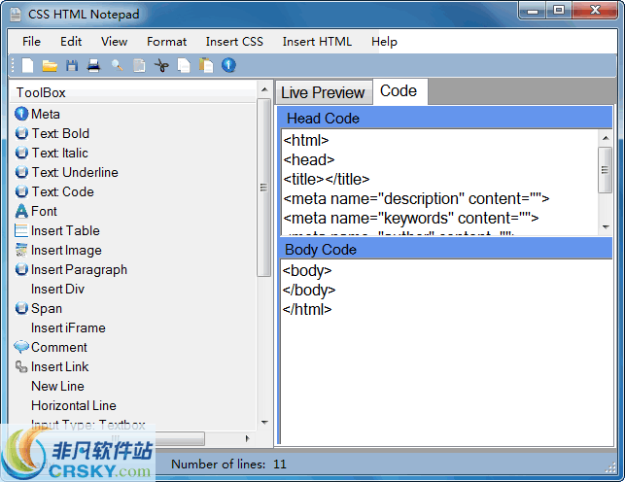
Task: Minimize the CSS HTML Notepad window
Action: coord(533,11)
